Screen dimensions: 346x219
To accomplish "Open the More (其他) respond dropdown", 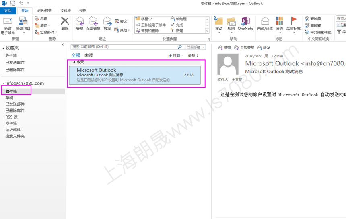I will click(x=122, y=30).
